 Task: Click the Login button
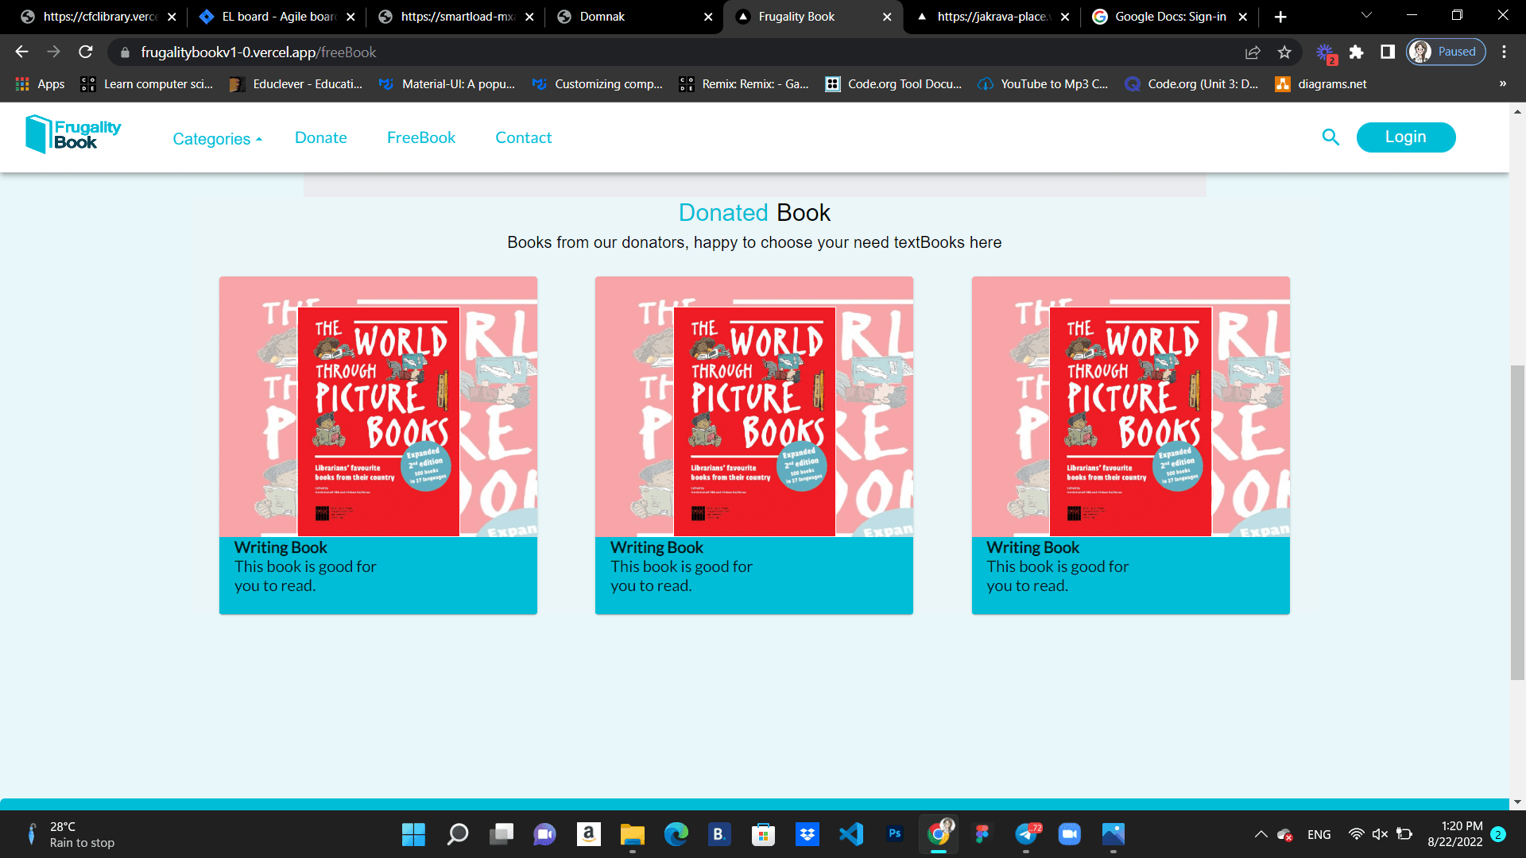click(1406, 137)
